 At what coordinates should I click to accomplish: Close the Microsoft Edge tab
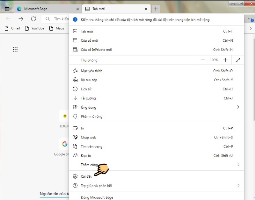(77, 9)
